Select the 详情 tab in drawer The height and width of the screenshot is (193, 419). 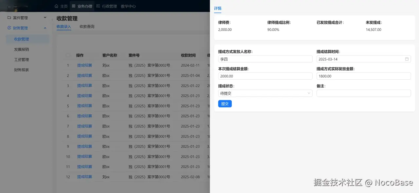[218, 8]
